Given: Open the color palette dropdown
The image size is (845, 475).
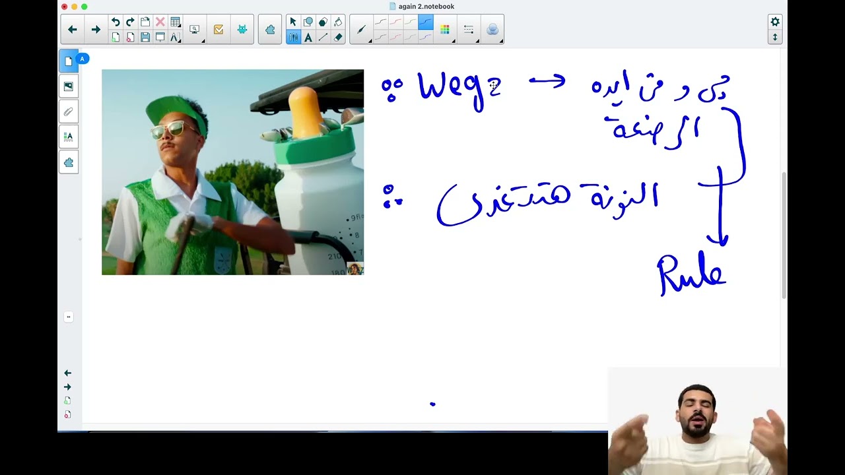Looking at the screenshot, I should [x=445, y=29].
